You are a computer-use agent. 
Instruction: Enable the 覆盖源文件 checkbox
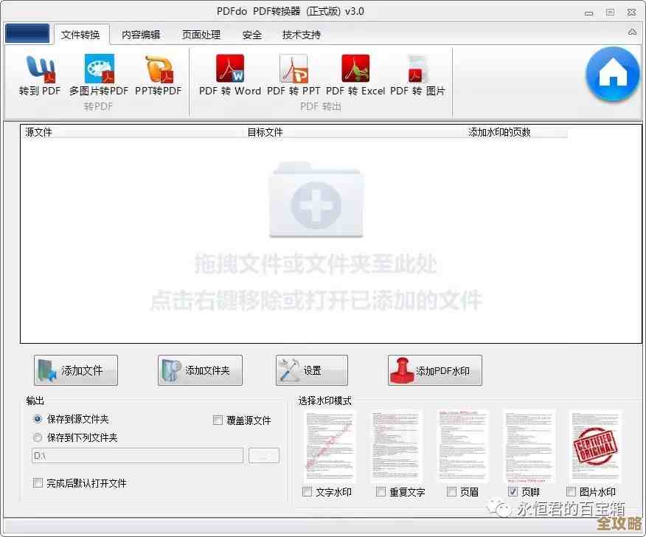click(218, 420)
